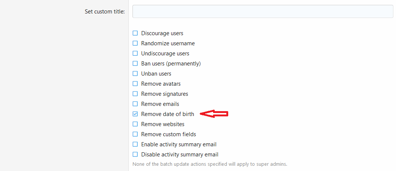Select the Remove websites checkbox
This screenshot has width=396, height=171.
tap(136, 124)
